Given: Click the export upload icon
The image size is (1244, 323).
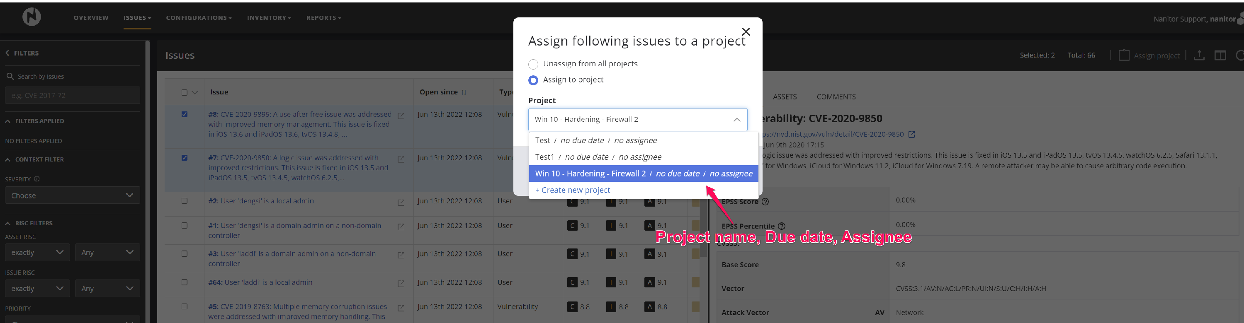Looking at the screenshot, I should [1199, 55].
